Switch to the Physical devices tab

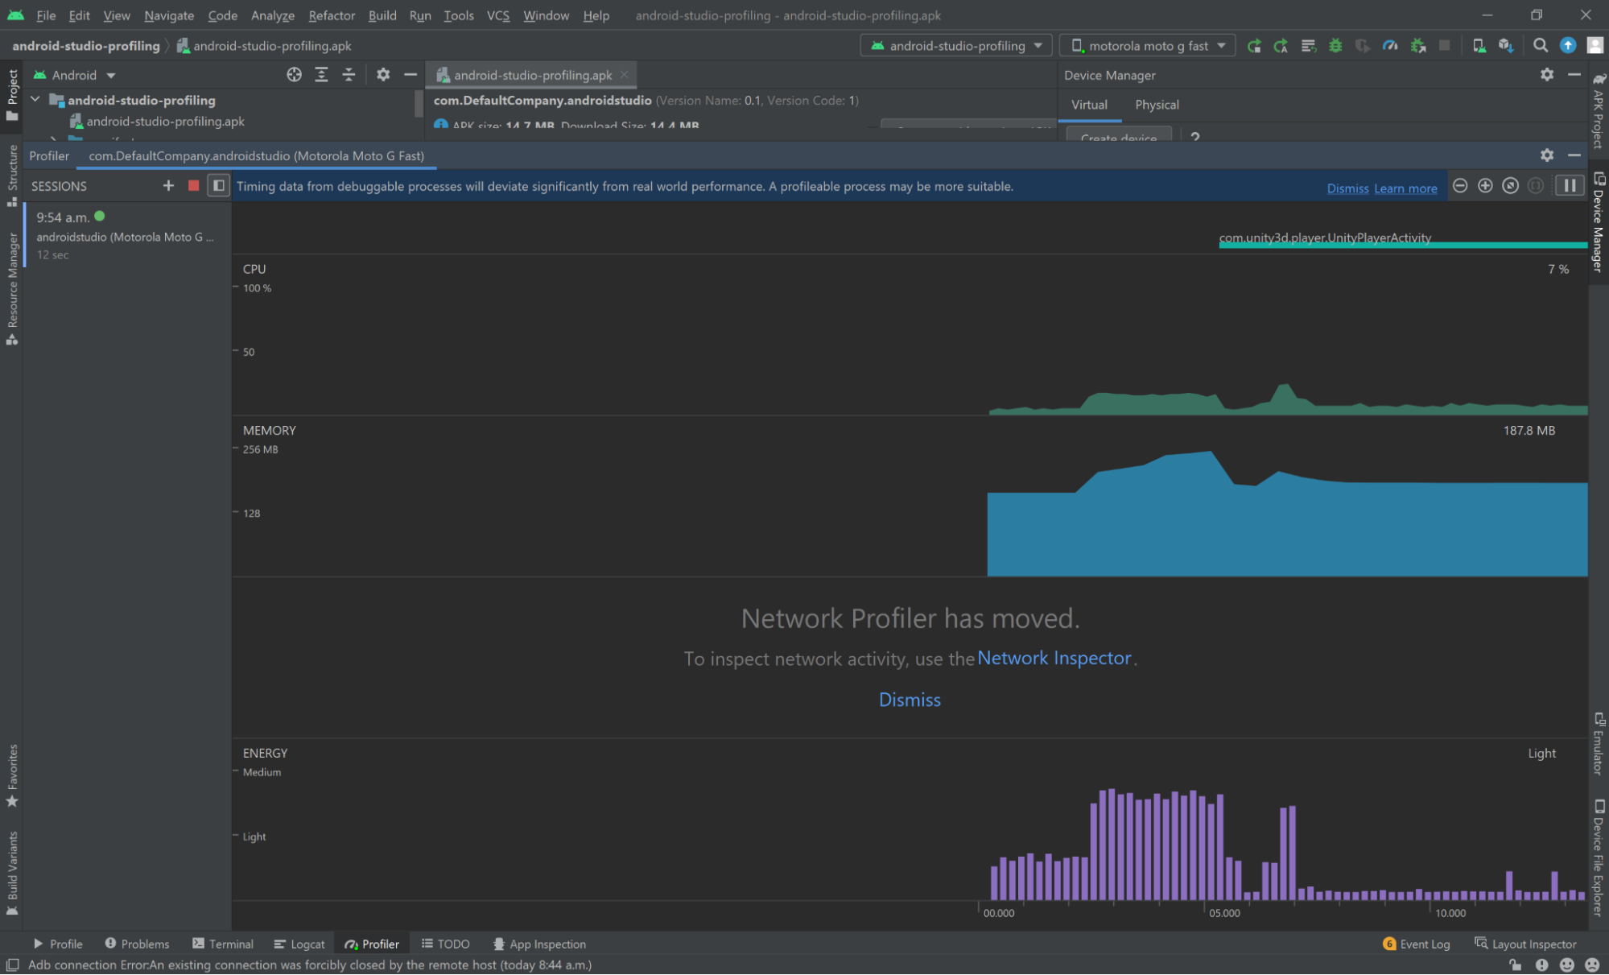click(x=1157, y=105)
